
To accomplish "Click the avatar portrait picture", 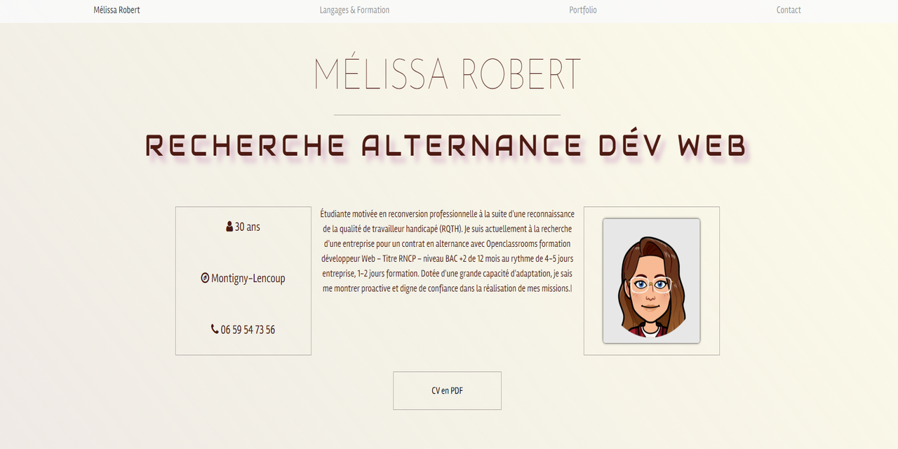I will pyautogui.click(x=651, y=281).
